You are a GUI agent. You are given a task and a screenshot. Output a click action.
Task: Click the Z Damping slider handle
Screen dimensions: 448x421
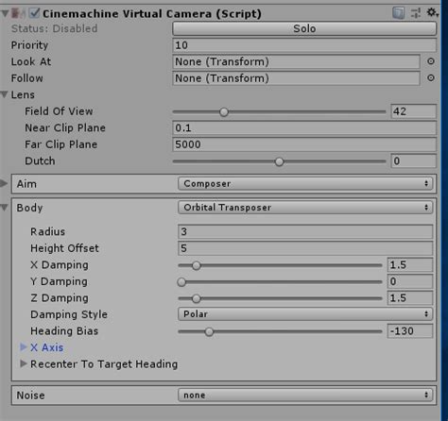[196, 298]
